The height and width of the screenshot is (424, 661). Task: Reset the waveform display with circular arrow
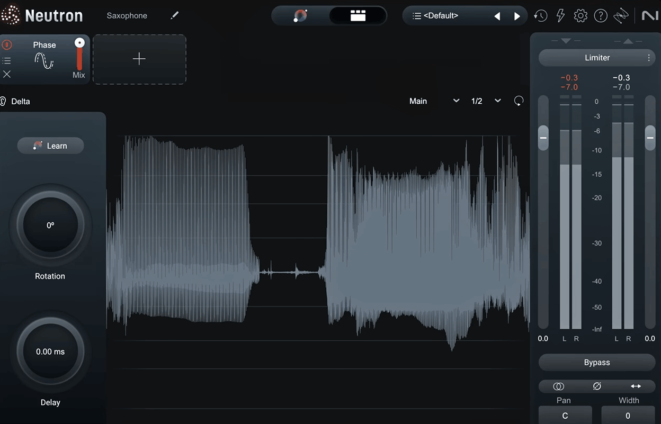coord(519,101)
